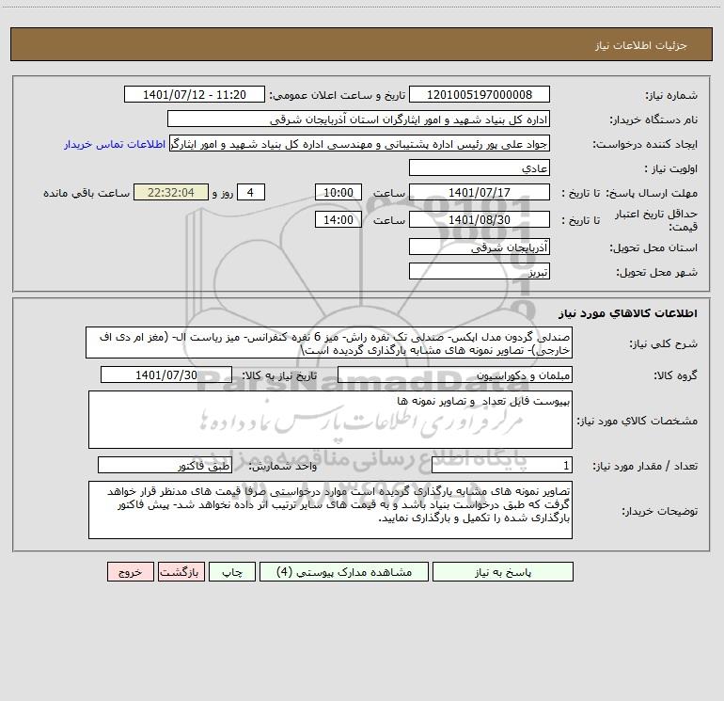Click the label ایجاد کننده درخواست
This screenshot has height=701, width=724.
click(645, 144)
